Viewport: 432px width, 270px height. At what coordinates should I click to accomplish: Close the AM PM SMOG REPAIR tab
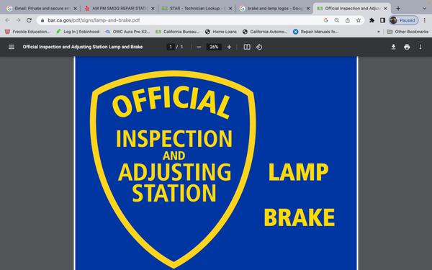(153, 9)
